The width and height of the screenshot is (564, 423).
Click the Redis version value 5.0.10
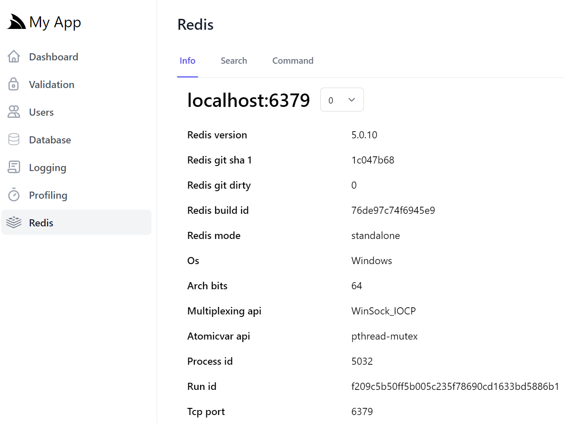point(364,135)
